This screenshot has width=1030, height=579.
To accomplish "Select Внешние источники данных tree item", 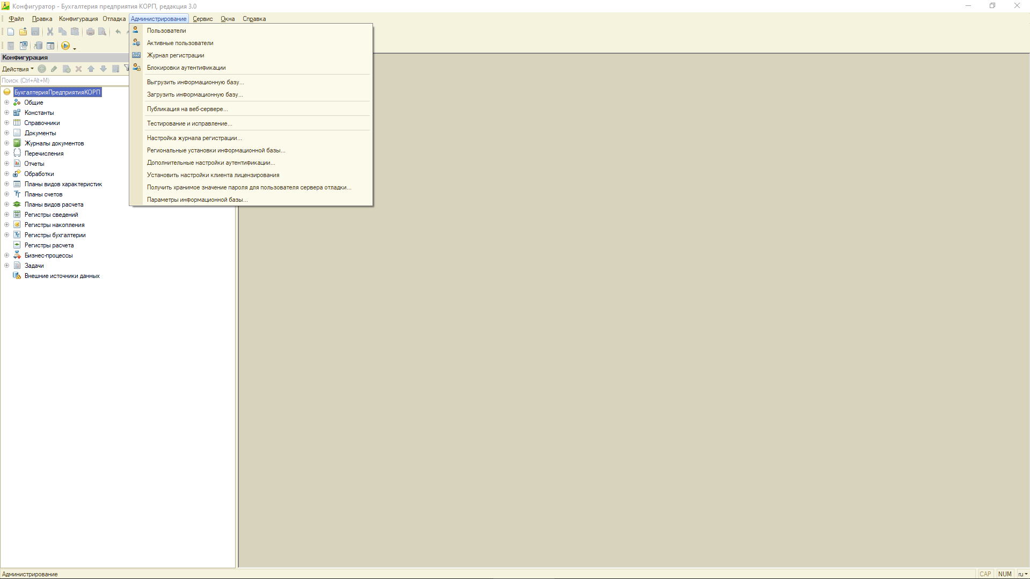I will [62, 276].
